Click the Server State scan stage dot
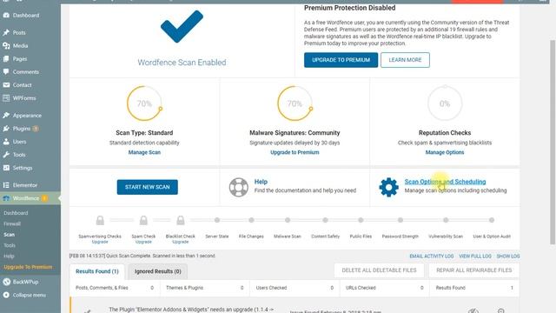 [x=217, y=220]
